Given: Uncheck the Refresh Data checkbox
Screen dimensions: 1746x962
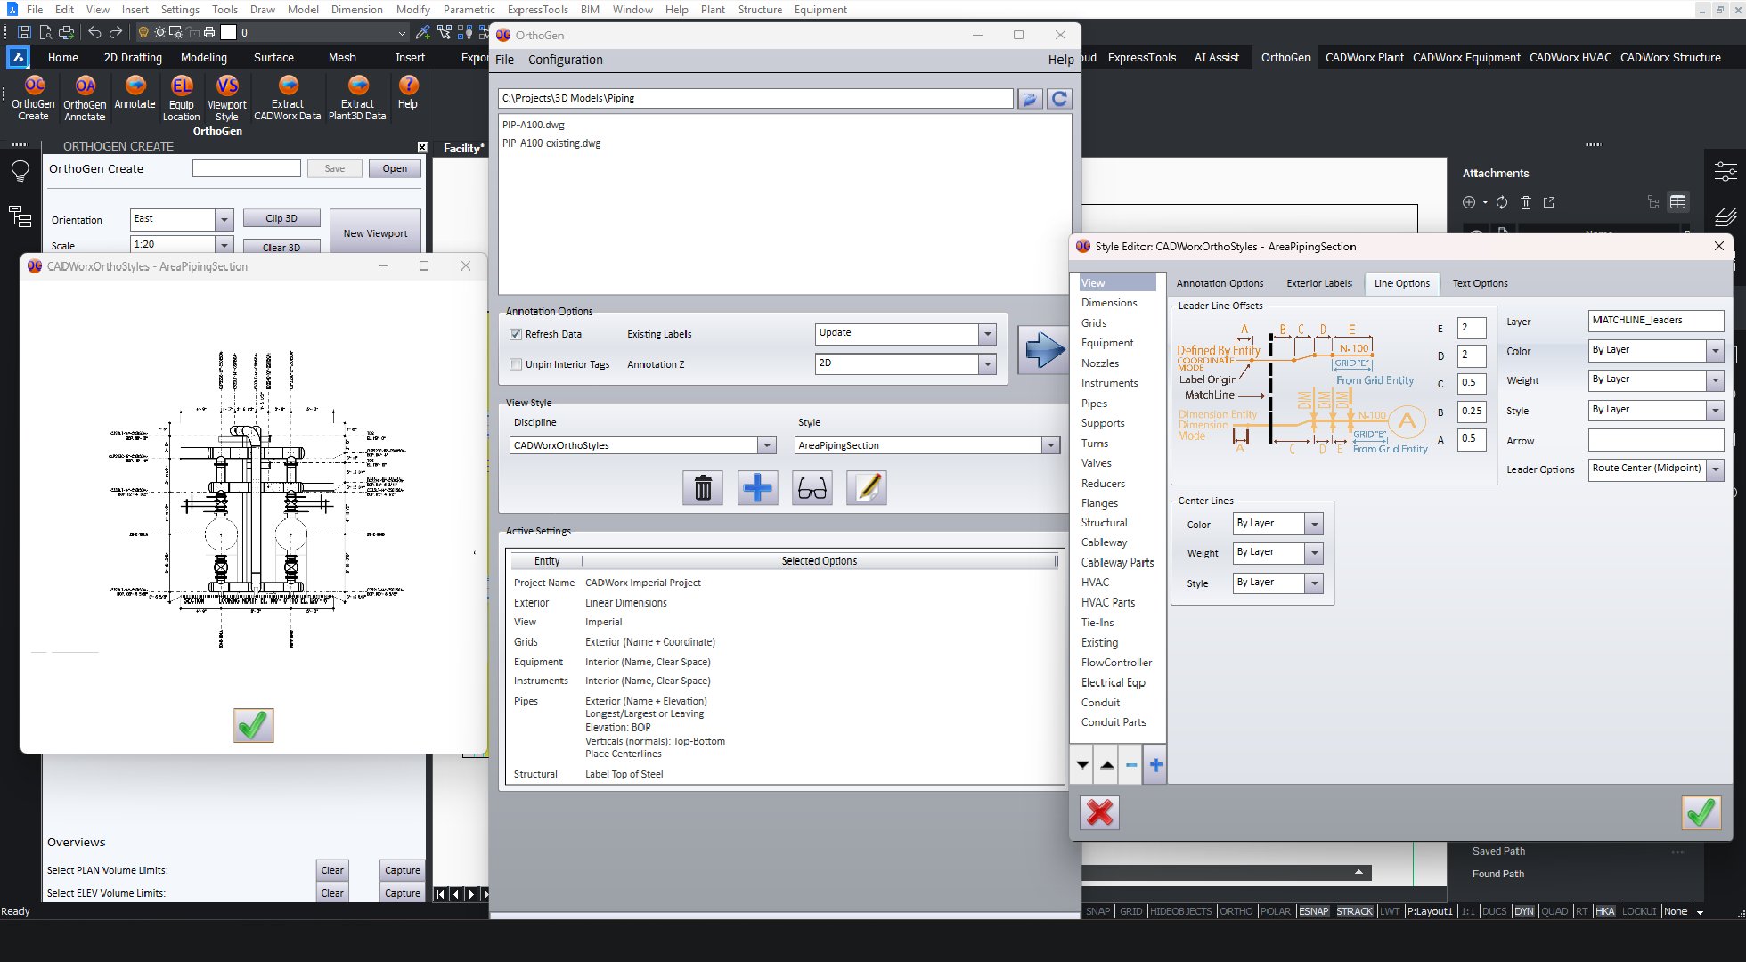Looking at the screenshot, I should coord(516,334).
